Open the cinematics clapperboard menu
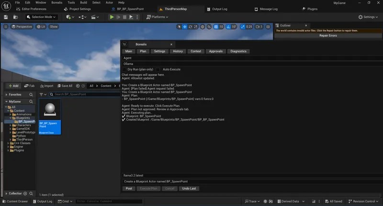The image size is (383, 206). pos(95,17)
